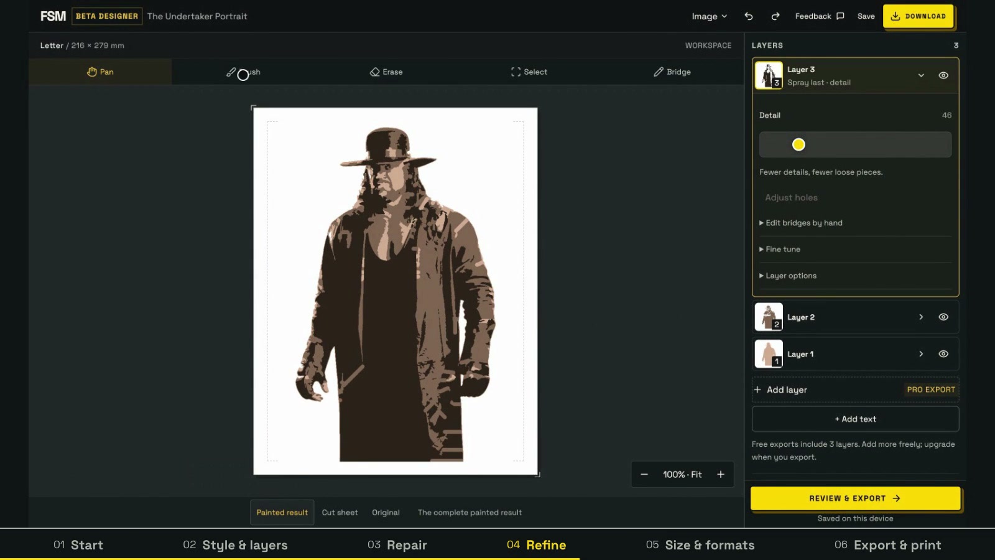Expand Layer 1 with its chevron

(x=921, y=353)
